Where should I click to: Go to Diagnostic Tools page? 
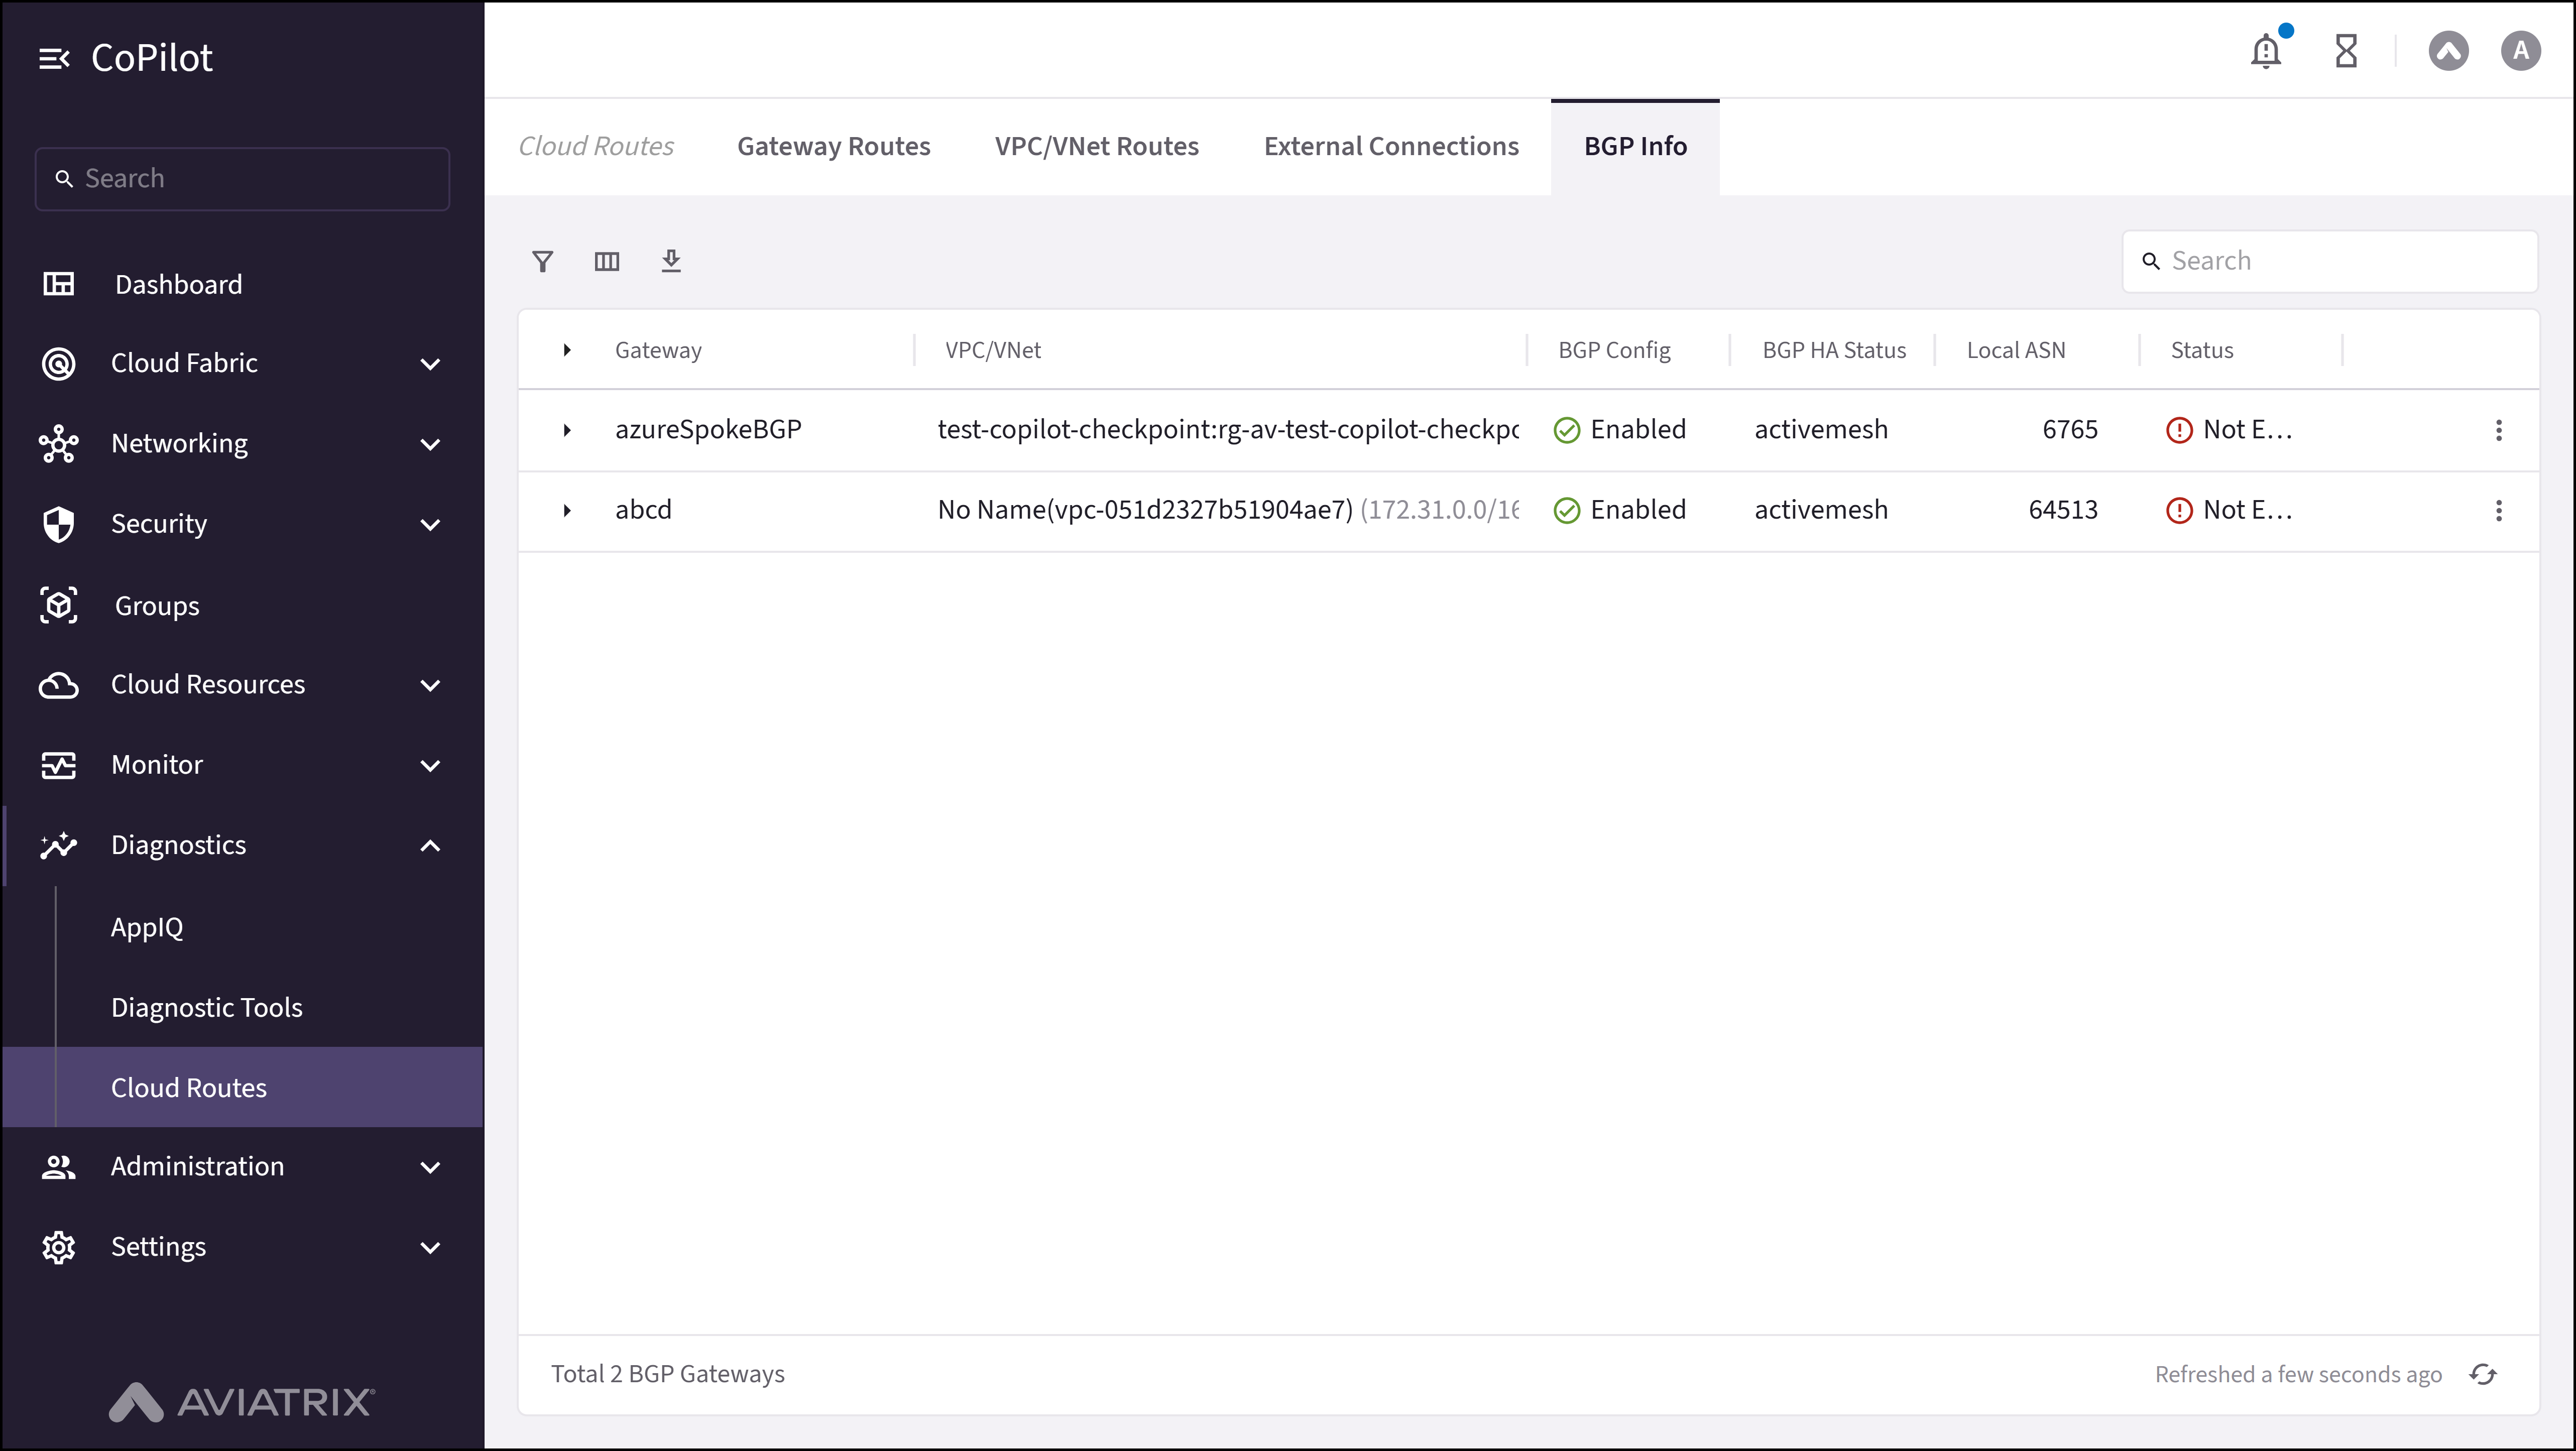click(206, 1007)
